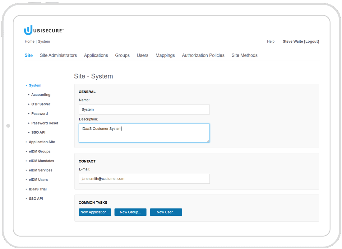Open the Applications tab

96,55
